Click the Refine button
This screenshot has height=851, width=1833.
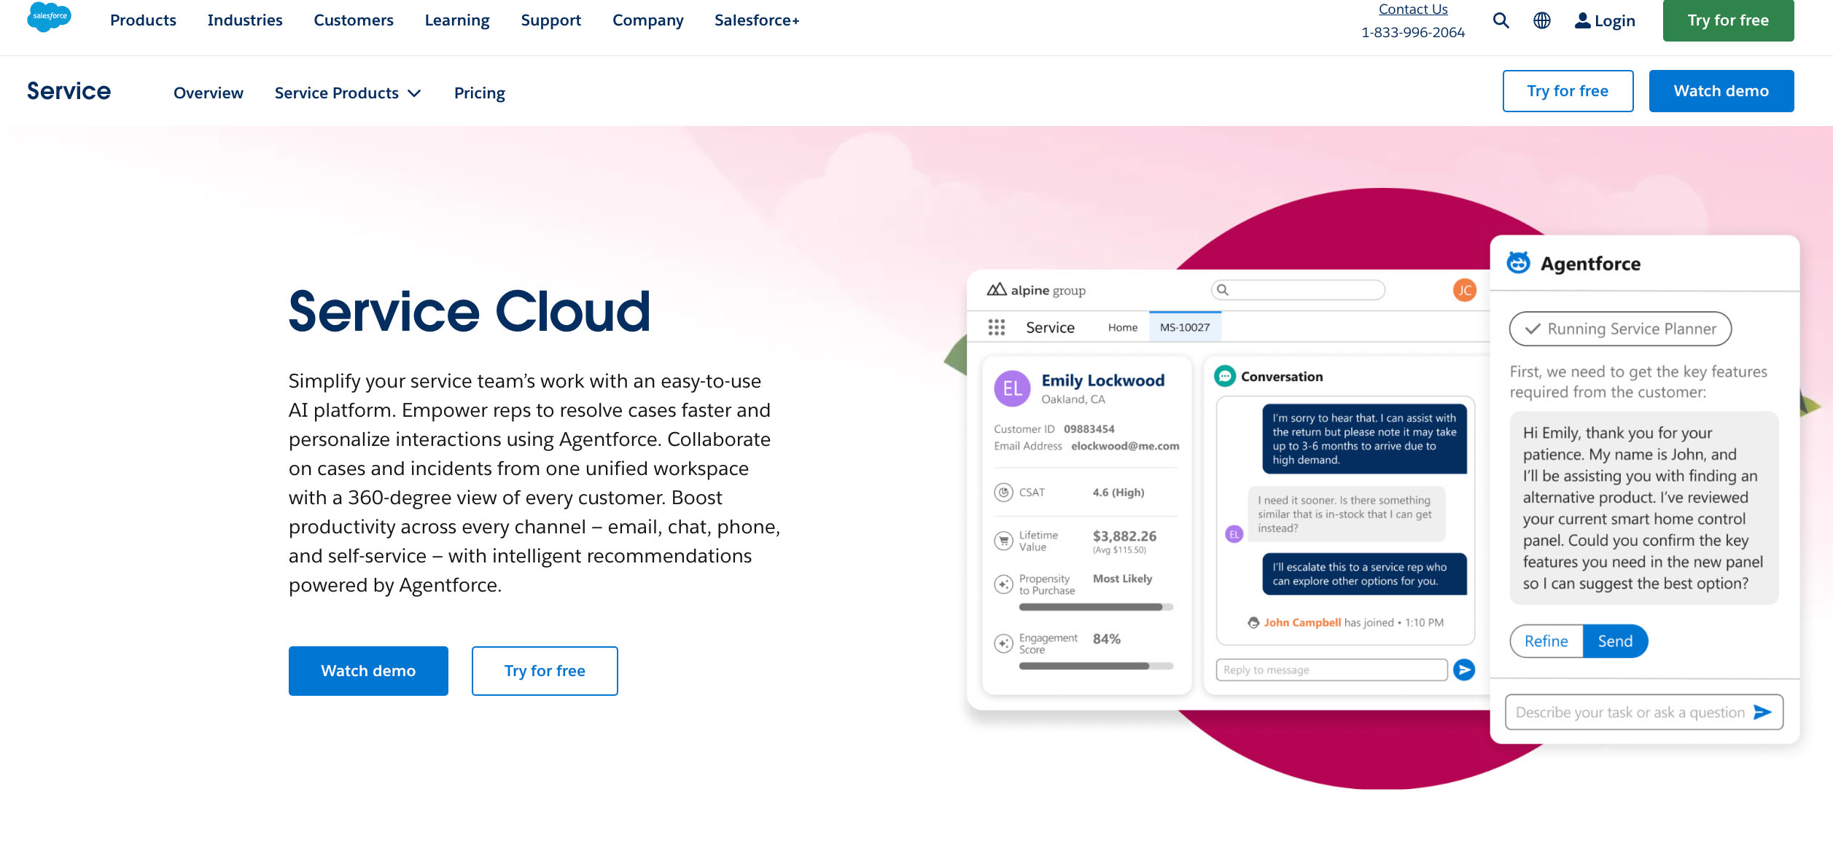coord(1546,641)
